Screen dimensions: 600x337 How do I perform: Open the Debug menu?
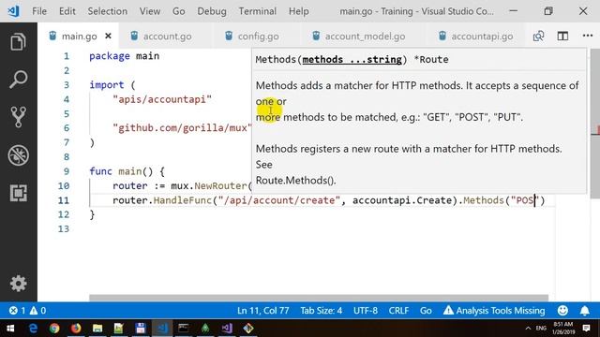click(212, 11)
